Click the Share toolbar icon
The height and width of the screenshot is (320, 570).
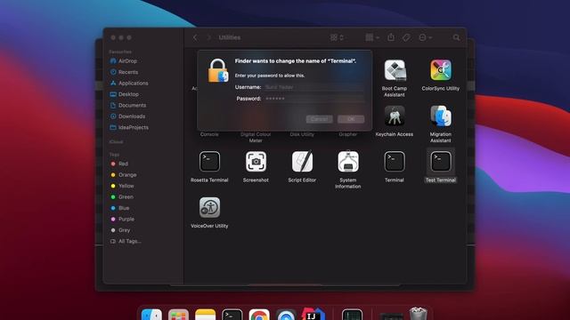point(391,37)
